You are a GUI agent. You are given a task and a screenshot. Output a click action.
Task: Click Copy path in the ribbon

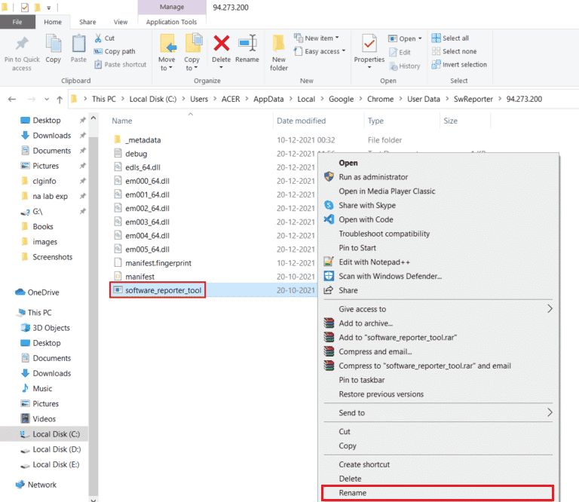point(115,51)
